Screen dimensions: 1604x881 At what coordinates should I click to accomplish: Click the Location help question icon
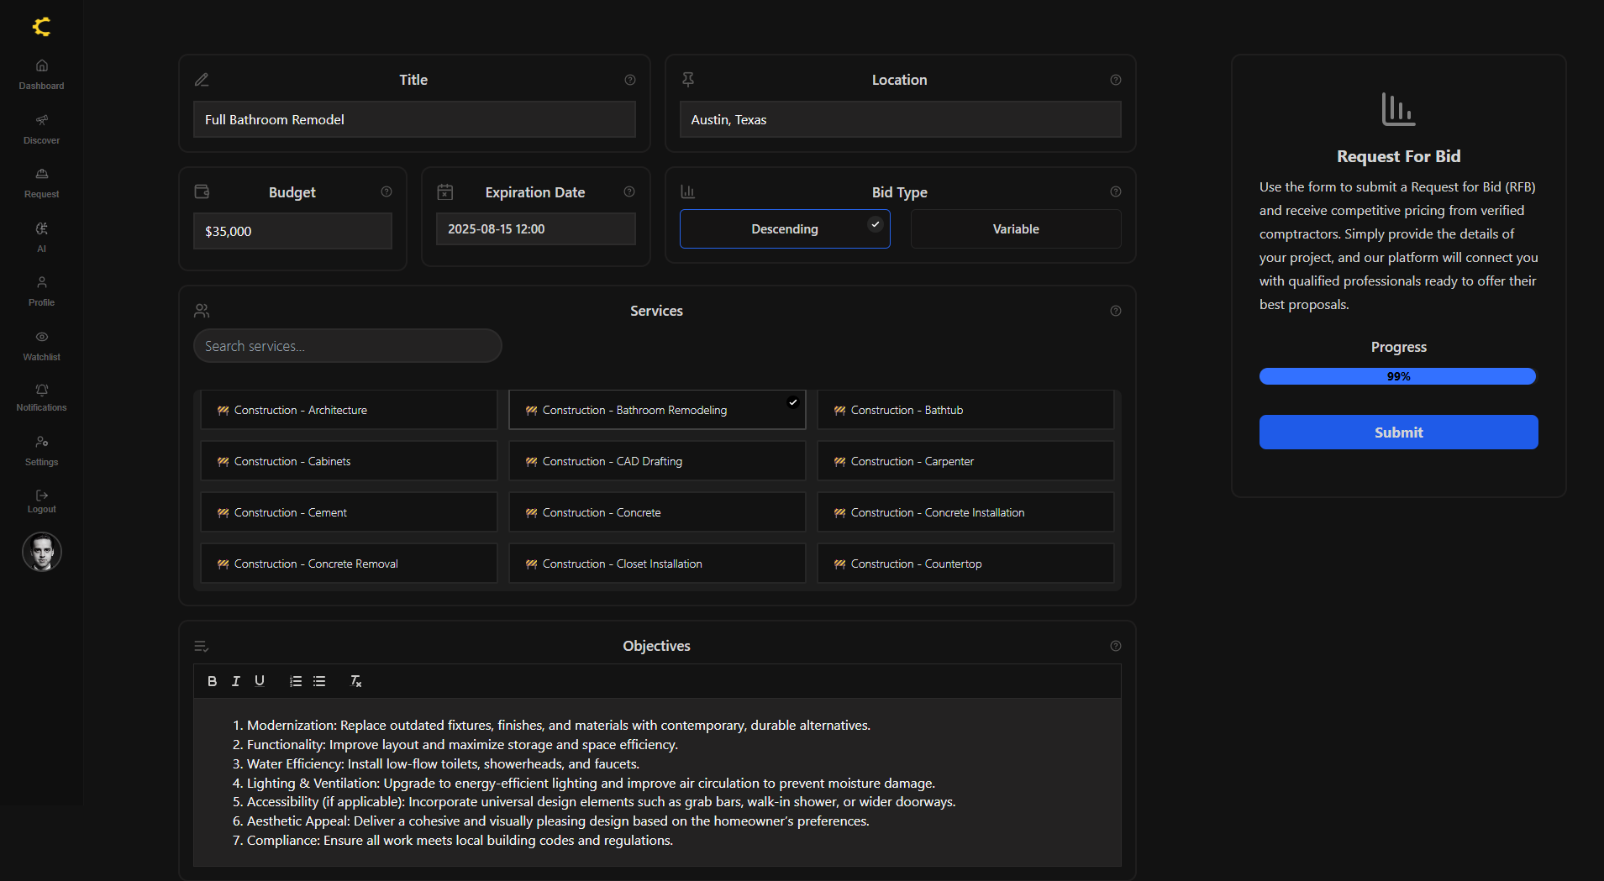1116,80
